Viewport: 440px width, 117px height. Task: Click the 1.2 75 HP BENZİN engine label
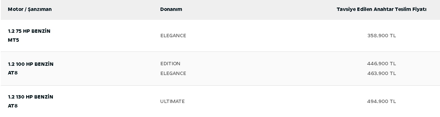pos(29,31)
